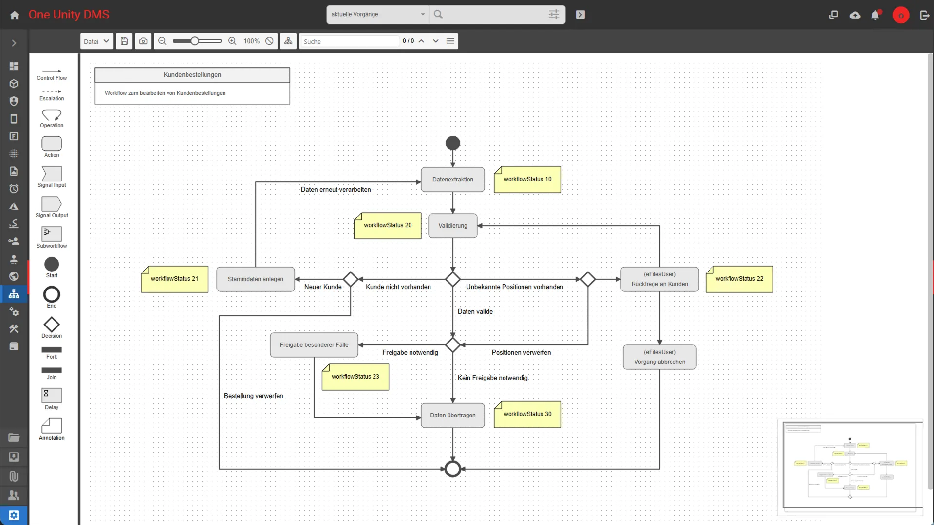This screenshot has width=934, height=525.
Task: Click the workflowStatus 10 annotation note
Action: (528, 180)
